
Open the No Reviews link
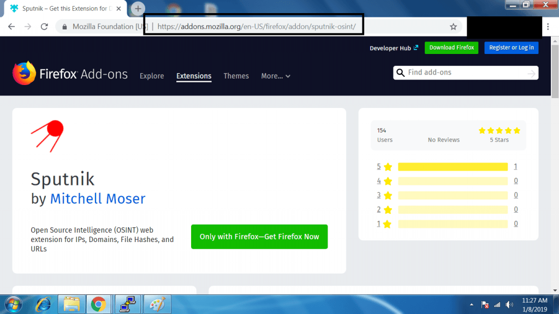tap(443, 140)
